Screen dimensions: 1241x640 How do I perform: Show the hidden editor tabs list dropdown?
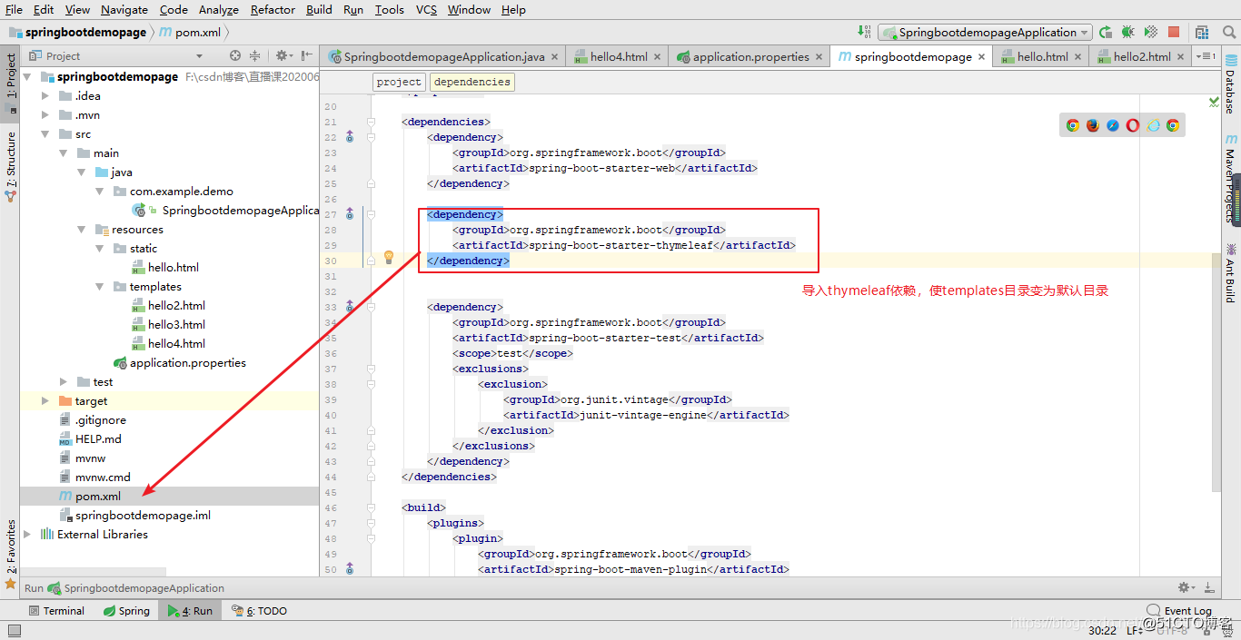point(1206,56)
